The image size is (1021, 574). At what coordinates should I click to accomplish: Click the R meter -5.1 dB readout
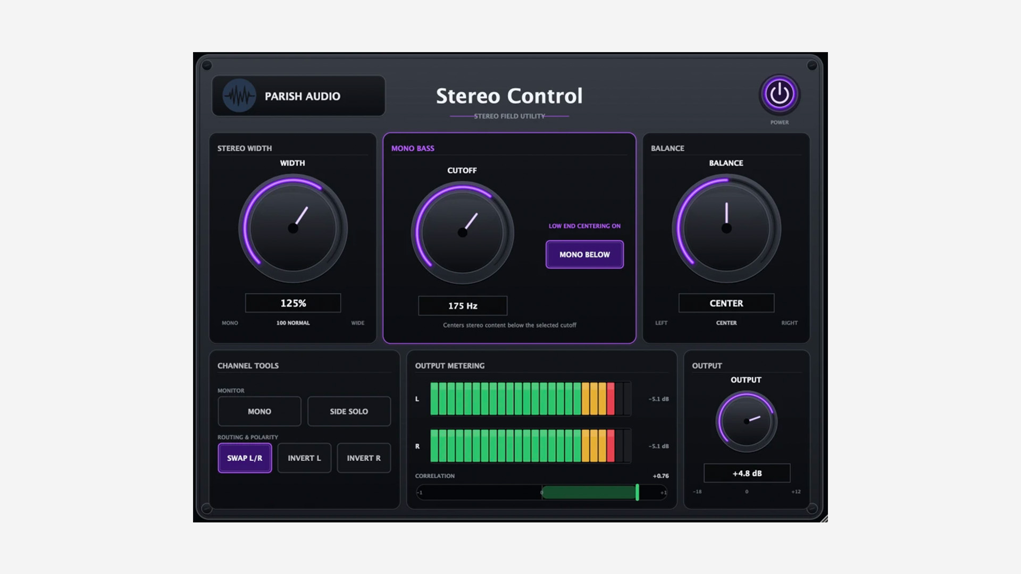tap(659, 446)
